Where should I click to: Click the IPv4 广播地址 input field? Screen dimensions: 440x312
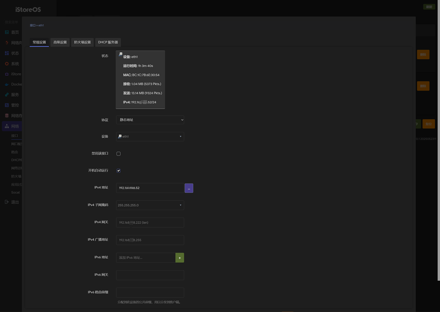click(x=150, y=240)
